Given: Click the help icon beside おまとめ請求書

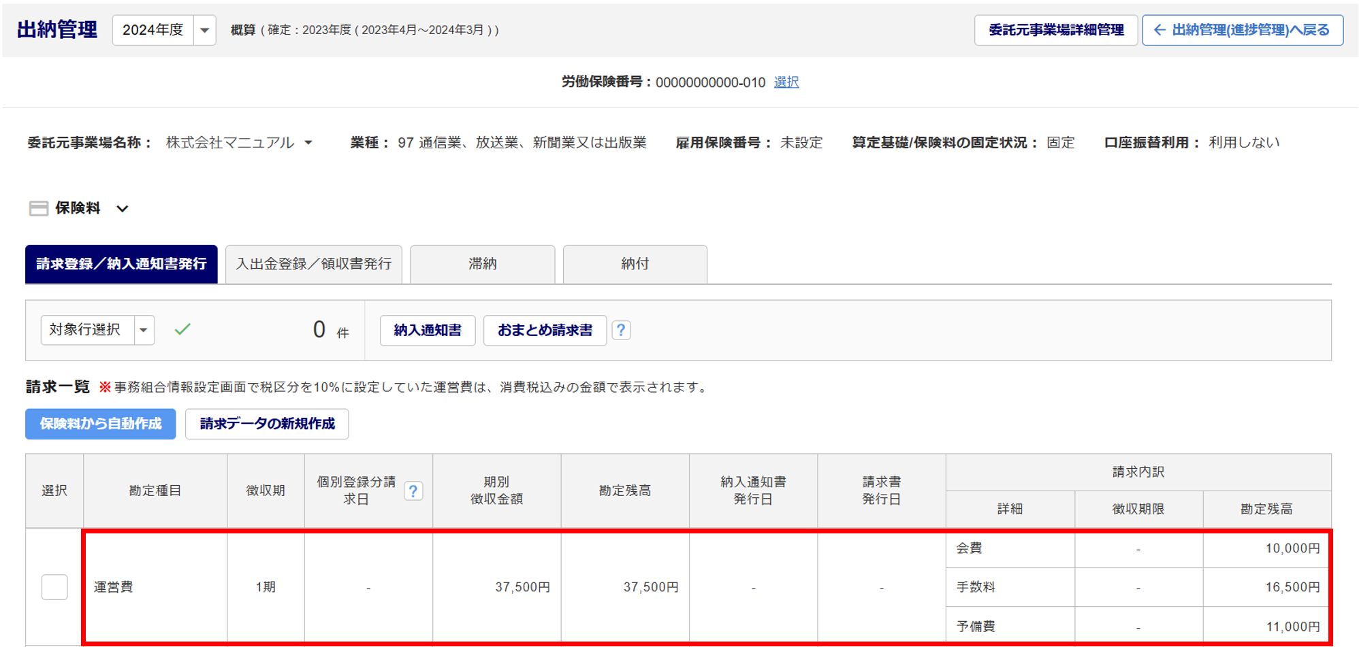Looking at the screenshot, I should [621, 331].
